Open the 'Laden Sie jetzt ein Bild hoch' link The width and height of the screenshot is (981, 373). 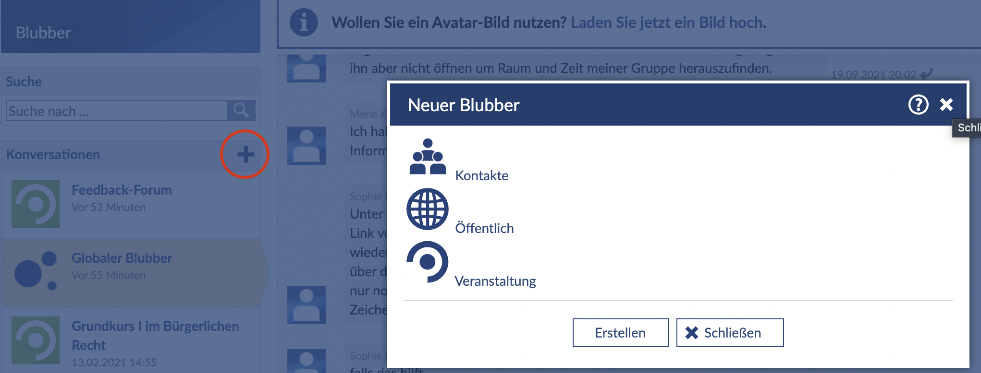pos(668,23)
